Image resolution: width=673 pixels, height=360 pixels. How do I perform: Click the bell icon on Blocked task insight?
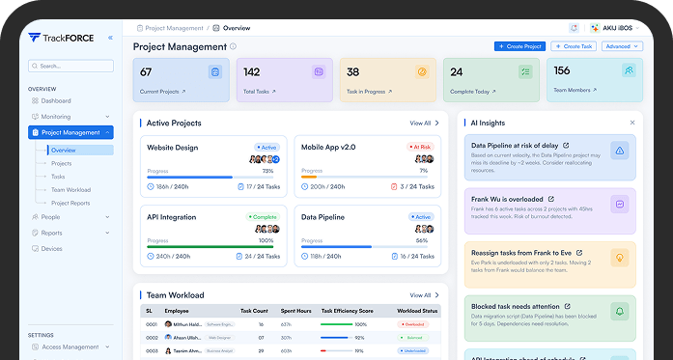(619, 312)
